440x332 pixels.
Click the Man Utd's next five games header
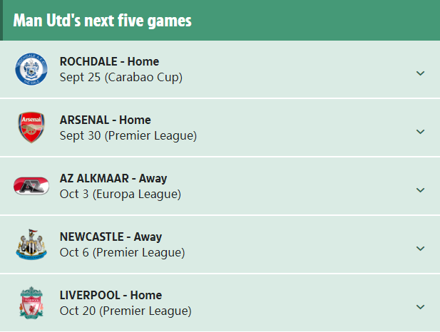[x=102, y=21]
